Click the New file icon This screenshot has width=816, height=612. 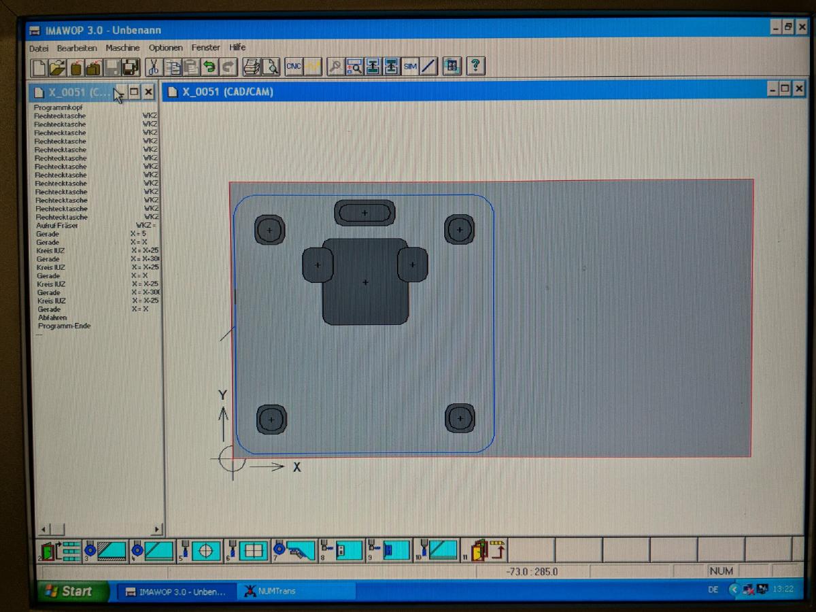coord(39,67)
